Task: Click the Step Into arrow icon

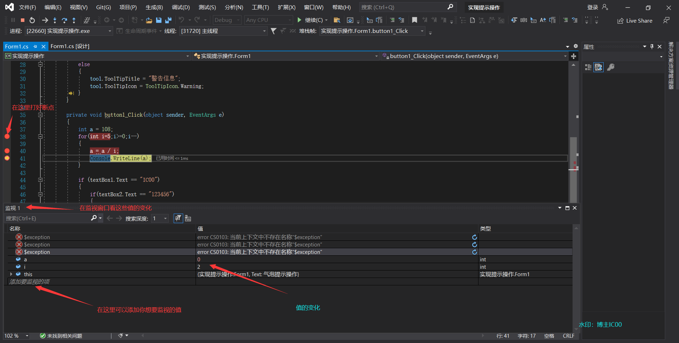Action: pyautogui.click(x=54, y=20)
